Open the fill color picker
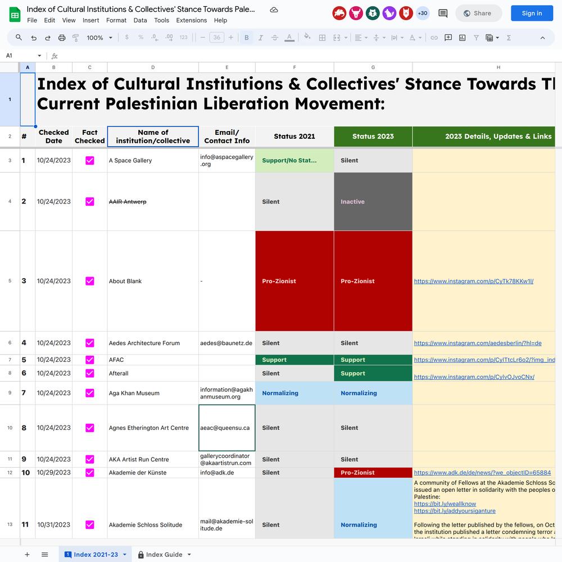Image resolution: width=562 pixels, height=562 pixels. (307, 37)
